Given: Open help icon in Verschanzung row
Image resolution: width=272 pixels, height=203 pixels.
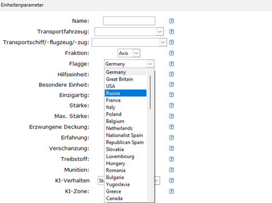Looking at the screenshot, I should 171,148.
